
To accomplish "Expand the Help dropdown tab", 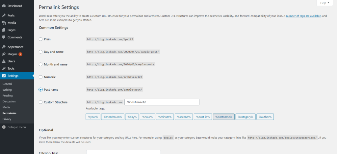I will [x=324, y=3].
